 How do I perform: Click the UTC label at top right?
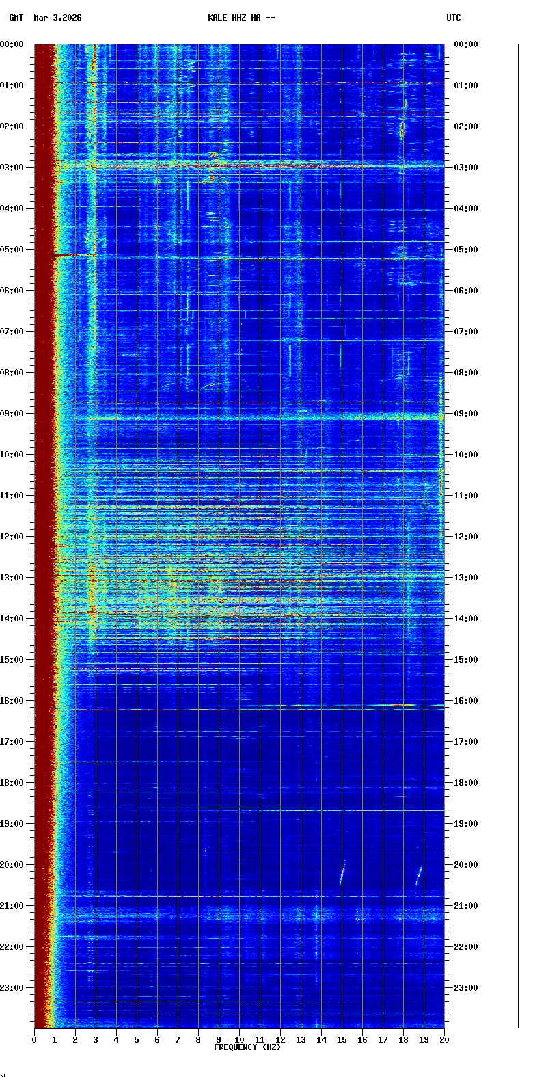(454, 18)
